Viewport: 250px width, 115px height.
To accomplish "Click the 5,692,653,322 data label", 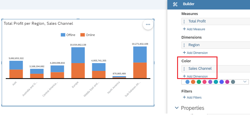I will 16,59.
